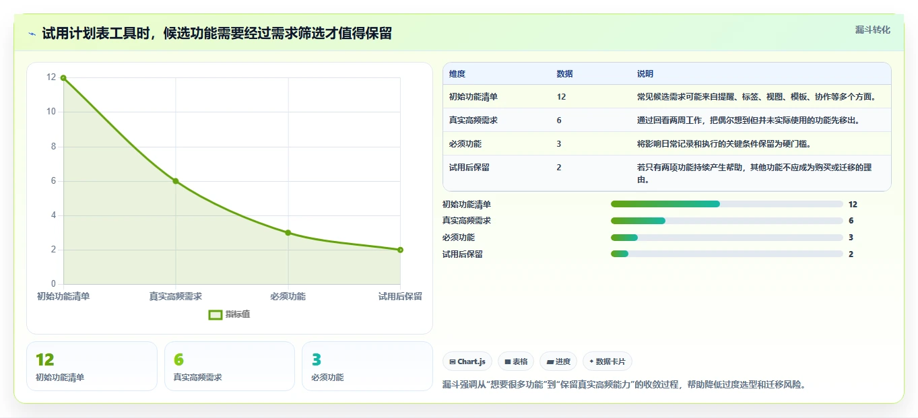Click the x-axis label 试用后保留
918x418 pixels.
click(400, 296)
